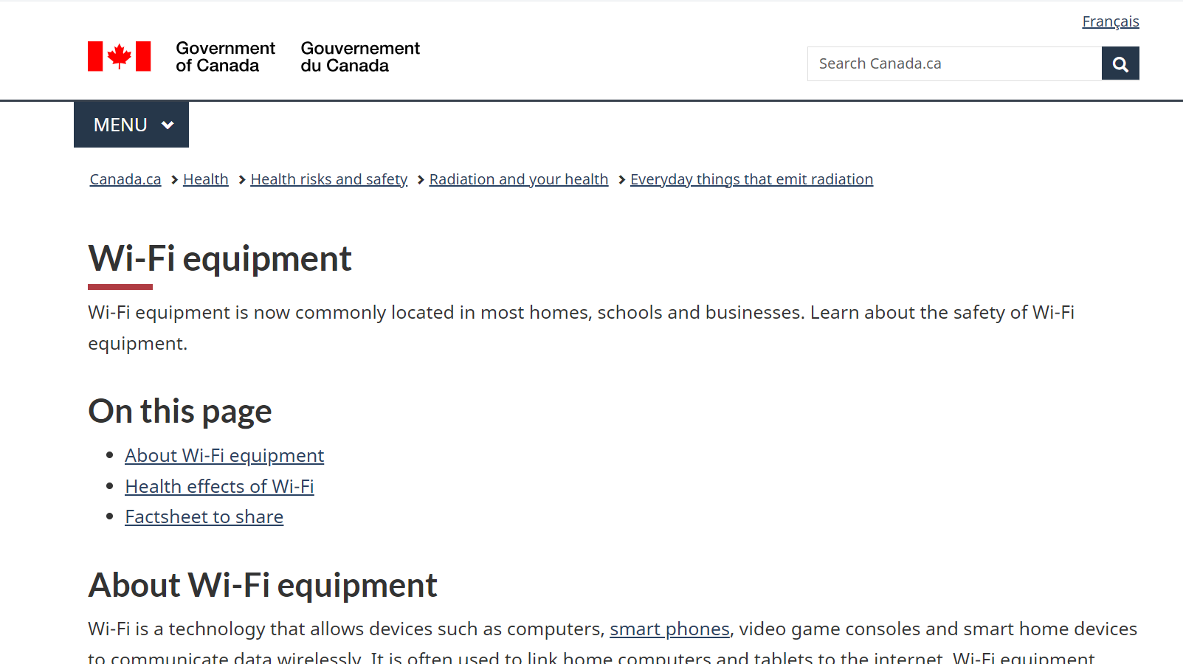Viewport: 1183px width, 664px height.
Task: Click the chevron arrow on MENU
Action: 168,125
